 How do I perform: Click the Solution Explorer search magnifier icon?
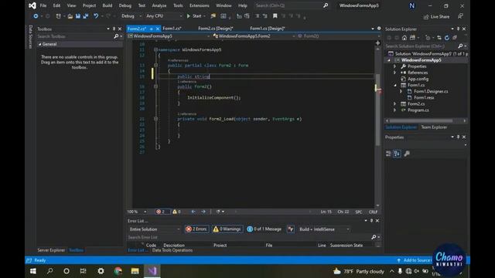[x=460, y=46]
